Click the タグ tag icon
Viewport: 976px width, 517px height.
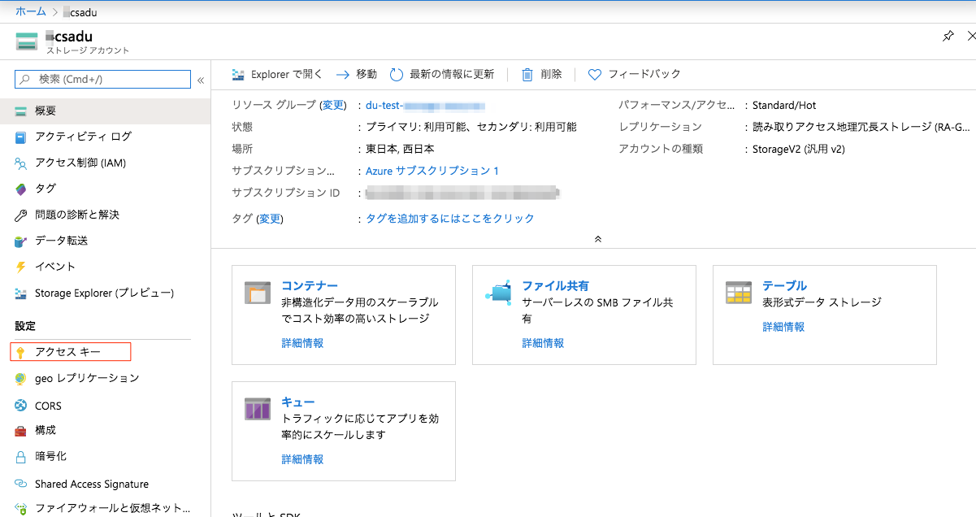(x=21, y=189)
